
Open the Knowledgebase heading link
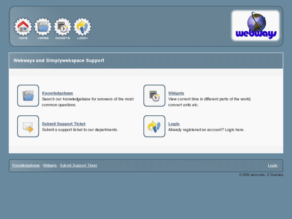(x=57, y=93)
